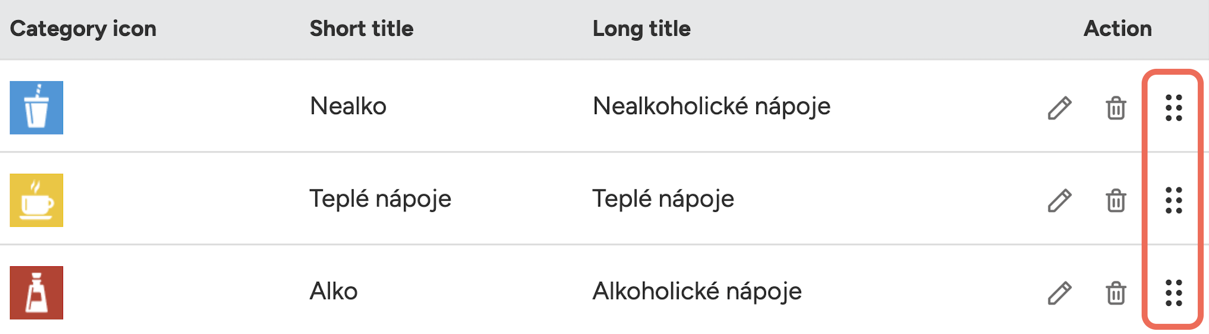The image size is (1209, 334).
Task: Select the yellow coffee cup icon
Action: point(36,200)
